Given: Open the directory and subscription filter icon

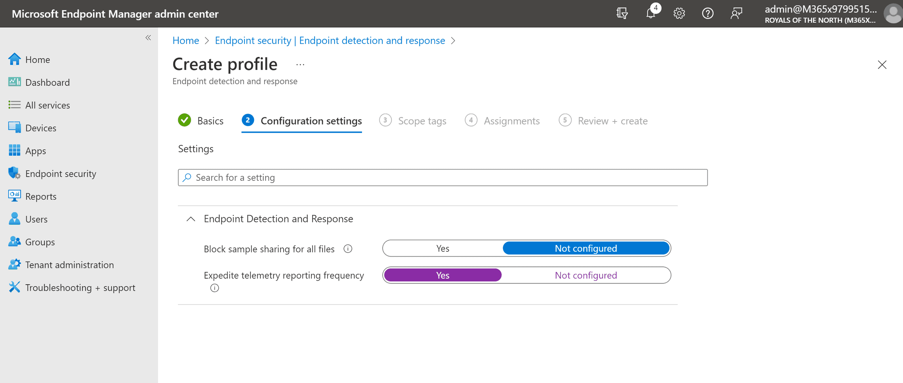Looking at the screenshot, I should tap(622, 13).
